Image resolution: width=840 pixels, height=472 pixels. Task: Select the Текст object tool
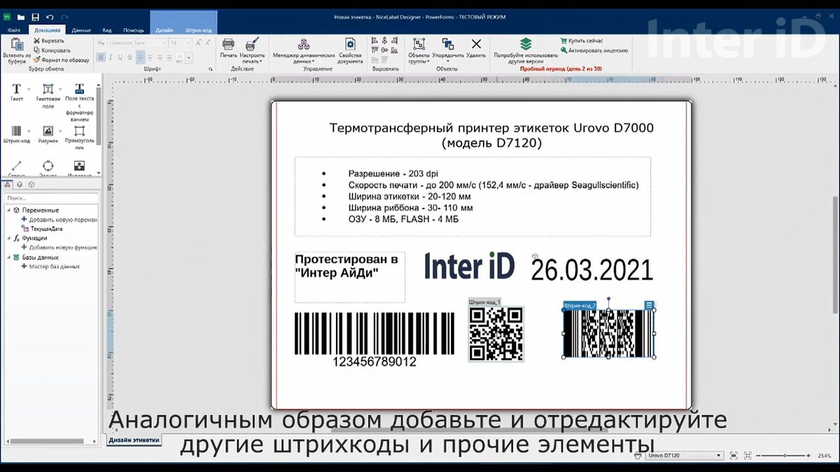(17, 92)
